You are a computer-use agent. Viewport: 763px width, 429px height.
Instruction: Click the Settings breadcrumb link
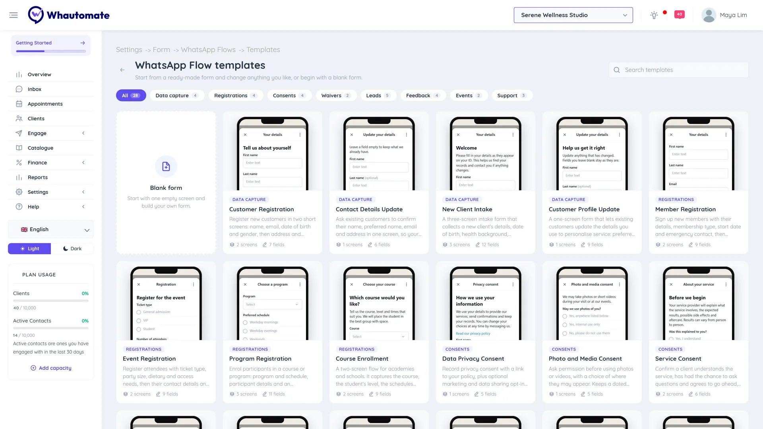tap(129, 50)
